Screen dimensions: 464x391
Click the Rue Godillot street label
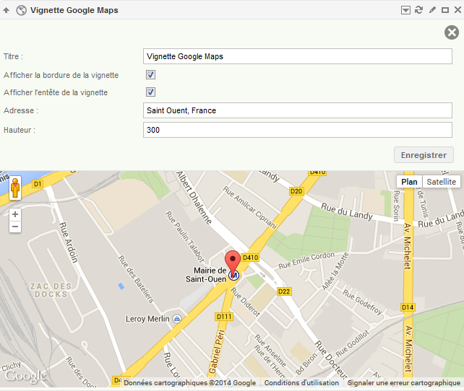(353, 344)
